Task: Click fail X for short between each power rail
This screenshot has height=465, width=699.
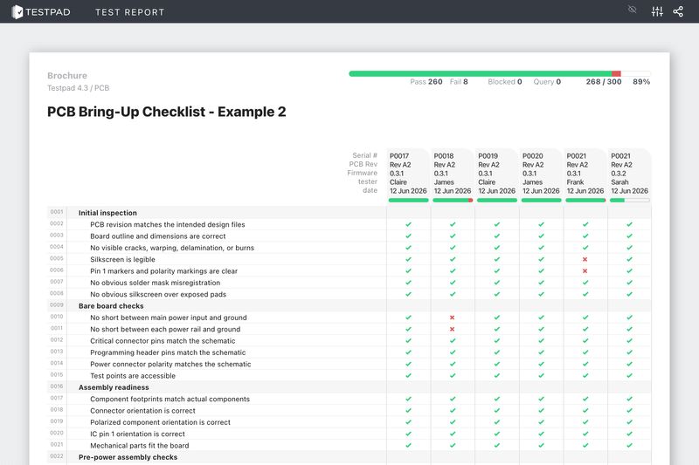Action: coord(452,329)
